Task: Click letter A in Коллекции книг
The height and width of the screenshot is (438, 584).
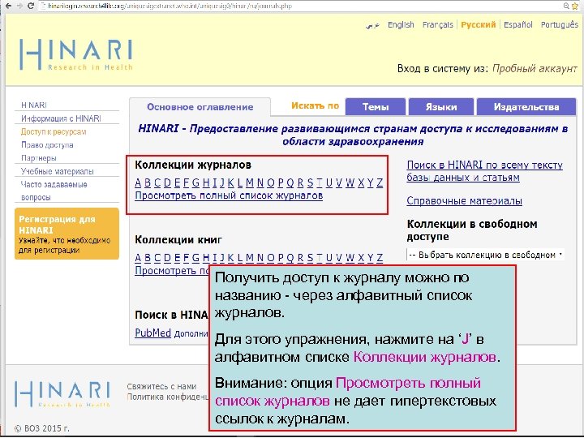Action: [138, 258]
